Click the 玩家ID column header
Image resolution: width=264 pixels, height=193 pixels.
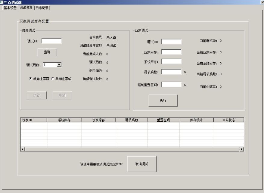click(33, 120)
